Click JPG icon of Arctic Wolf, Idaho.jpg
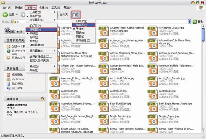 [x=104, y=82]
